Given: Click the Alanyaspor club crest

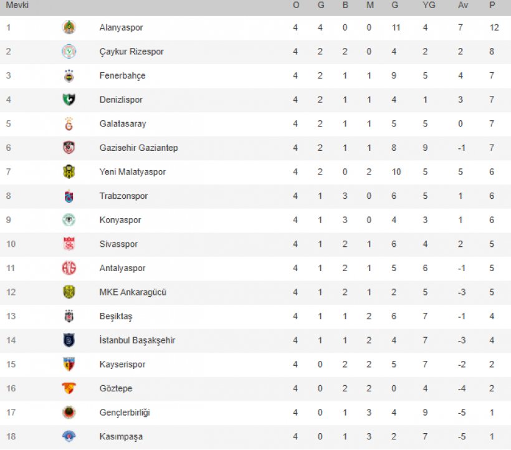Looking at the screenshot, I should (69, 27).
